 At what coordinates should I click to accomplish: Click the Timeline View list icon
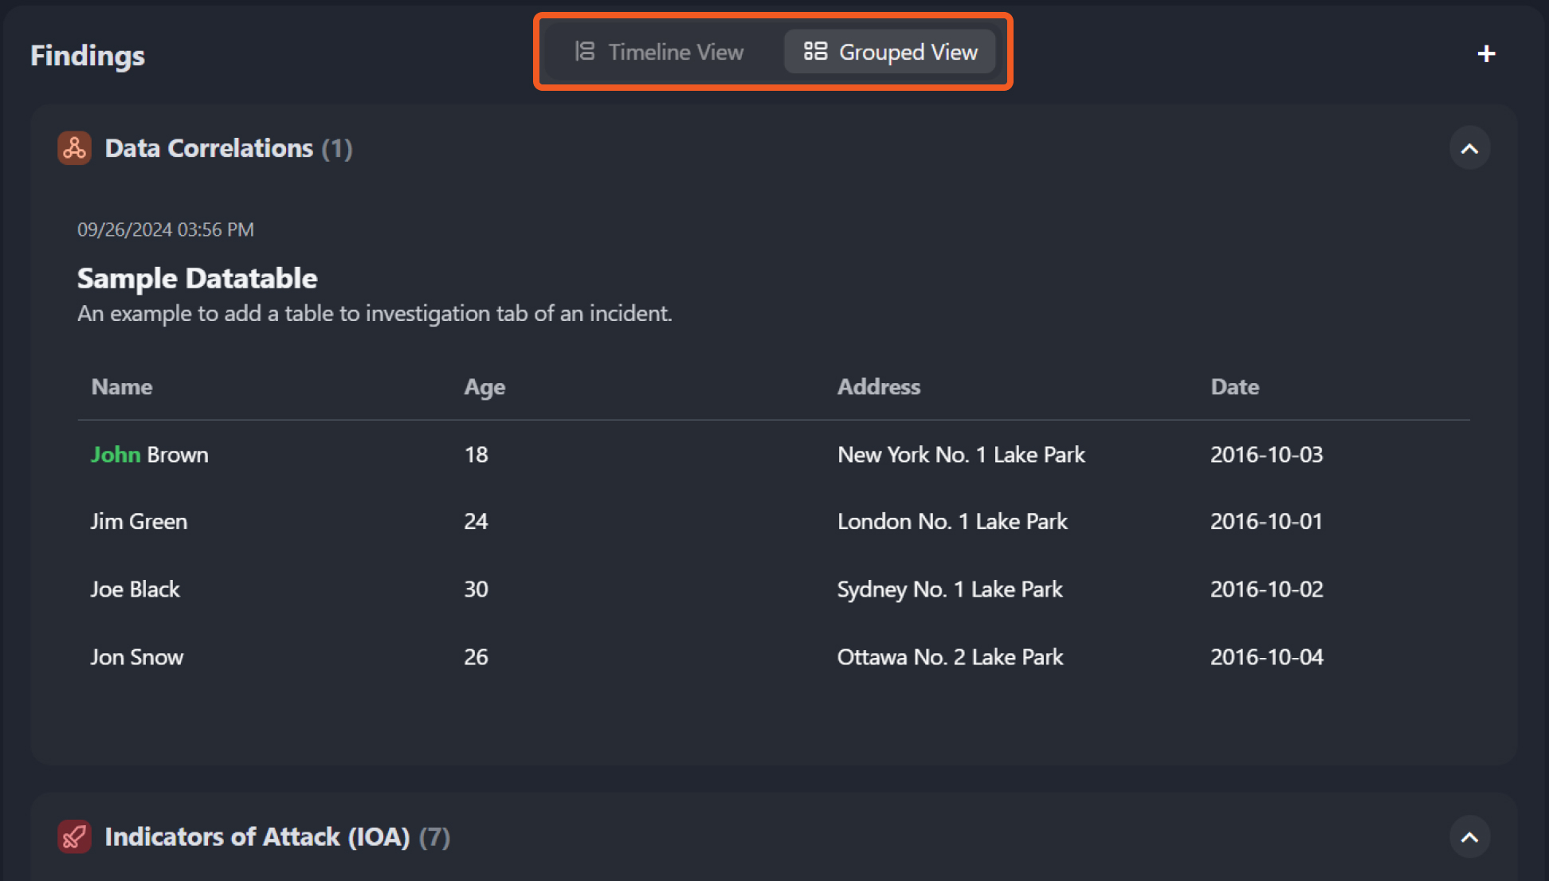(585, 52)
